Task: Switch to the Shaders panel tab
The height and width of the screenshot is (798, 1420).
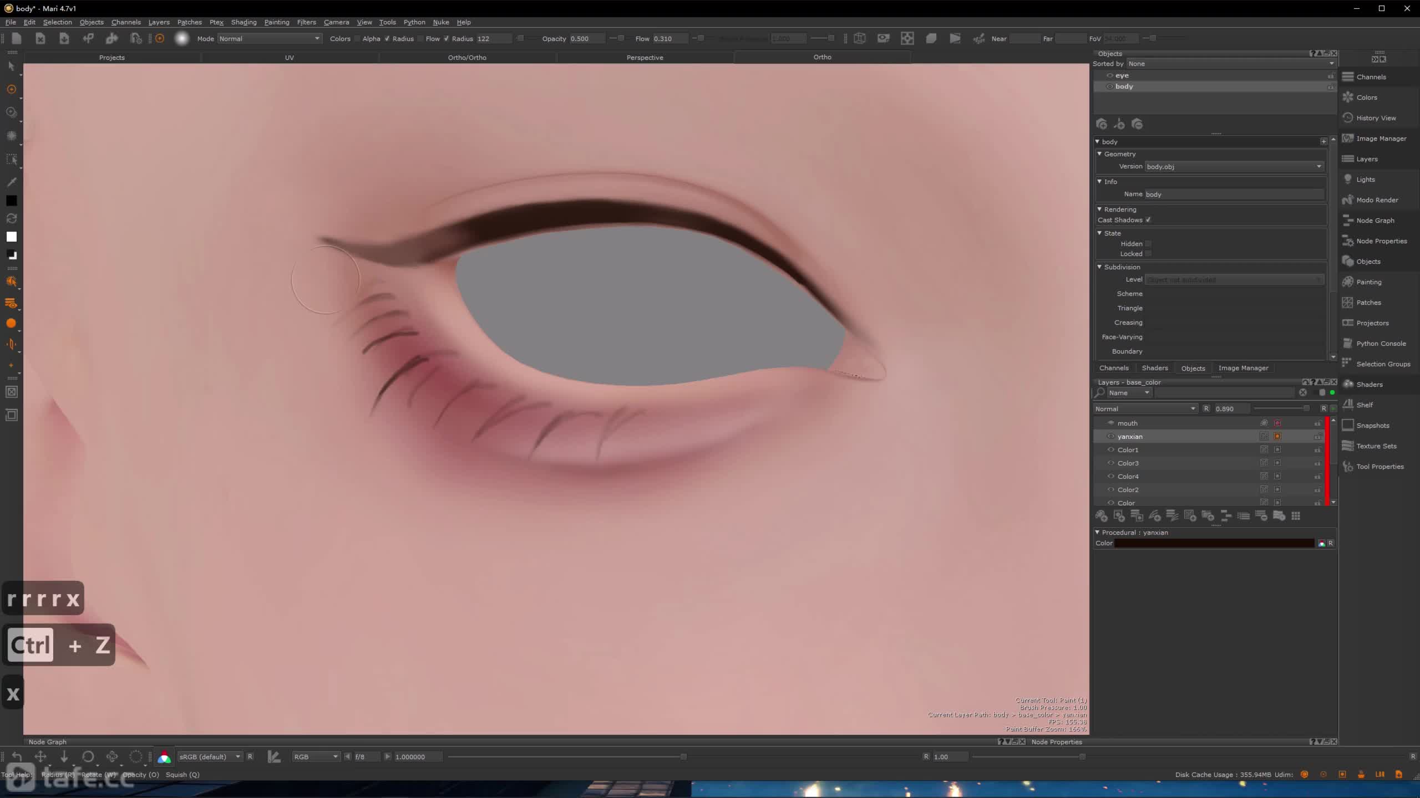Action: pyautogui.click(x=1154, y=368)
